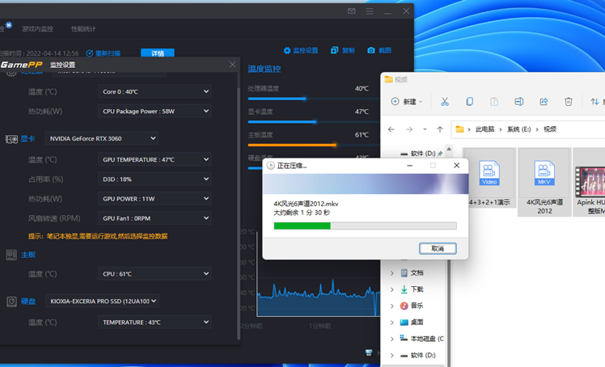Select pinned 软件 (D:) in navigation pane
Screen dimensions: 605x367
(421, 154)
